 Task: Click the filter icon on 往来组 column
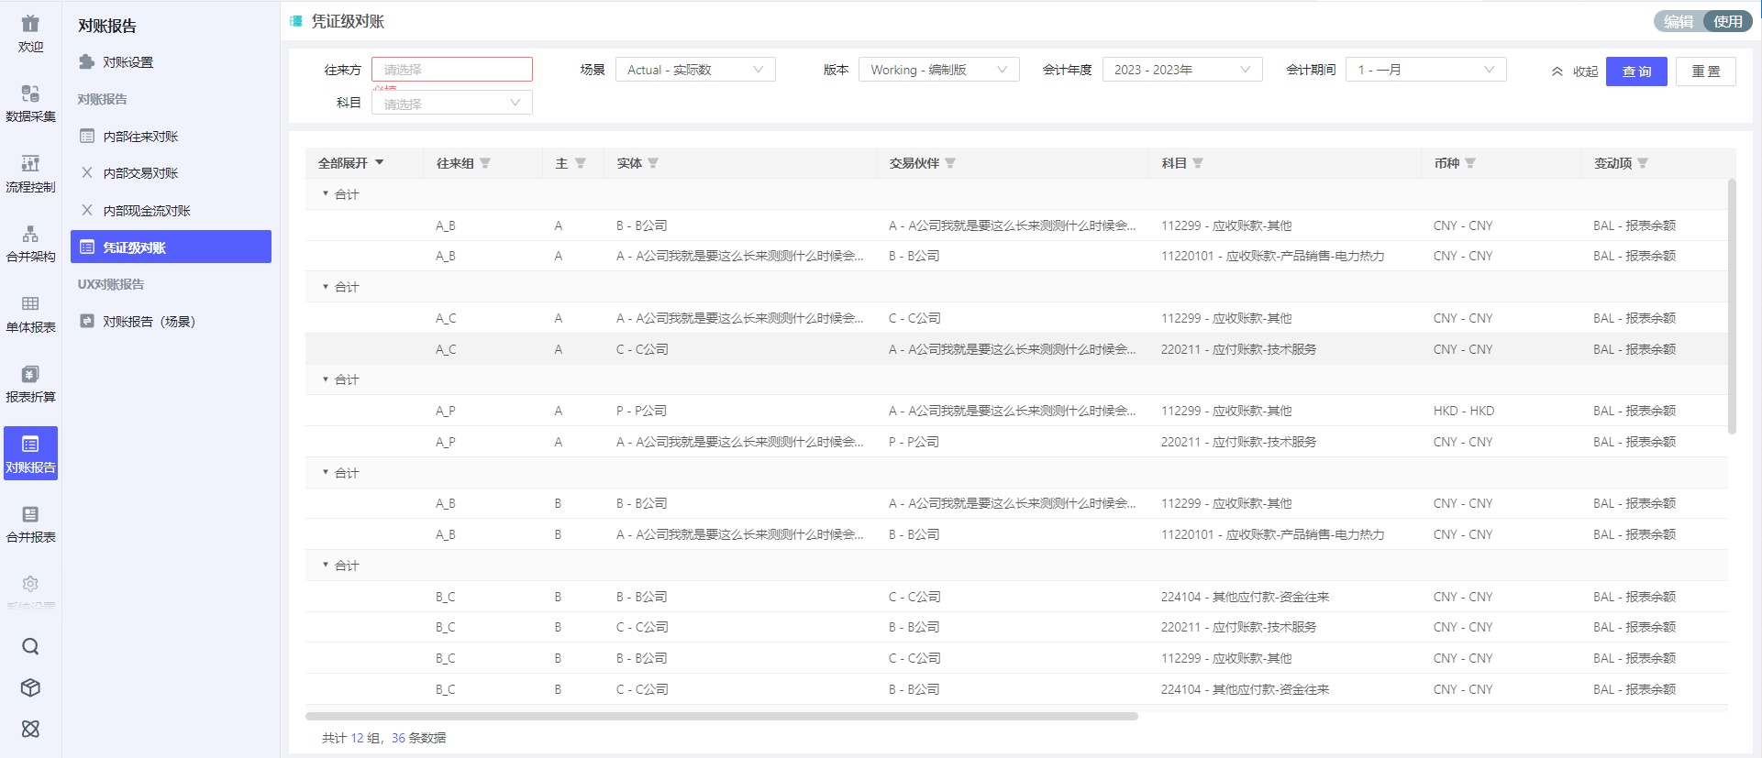[485, 163]
